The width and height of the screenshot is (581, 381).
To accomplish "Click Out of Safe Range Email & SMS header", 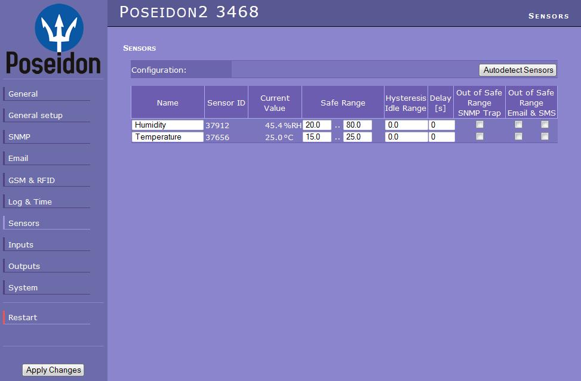I will tap(531, 103).
